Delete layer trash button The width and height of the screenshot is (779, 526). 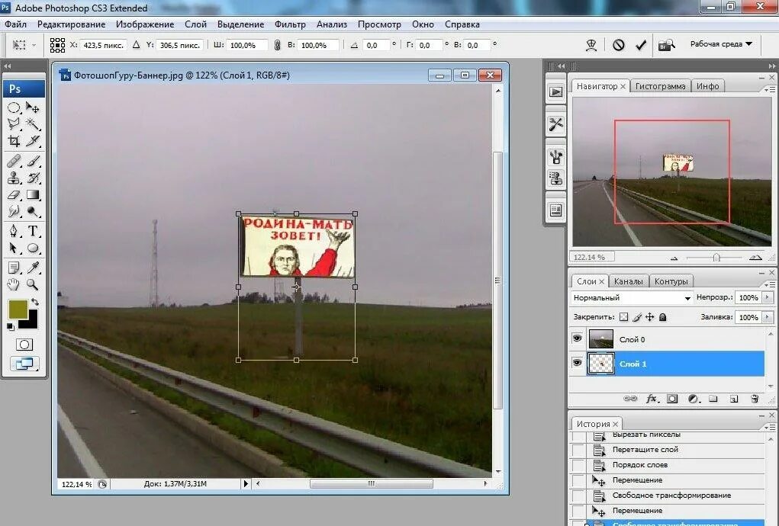coord(755,399)
